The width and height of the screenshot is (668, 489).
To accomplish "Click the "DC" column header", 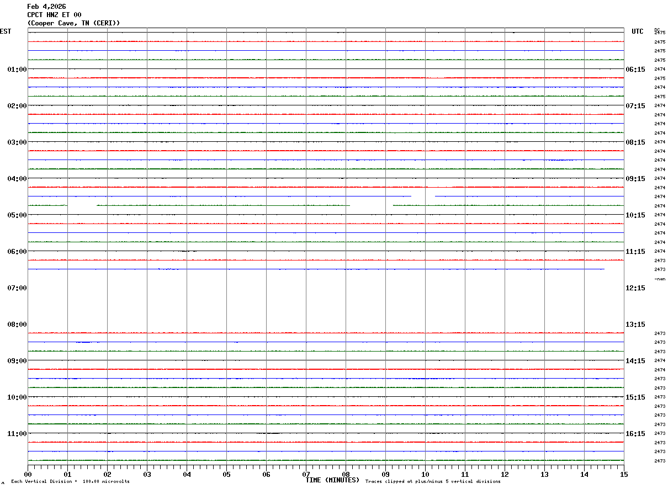I will click(657, 30).
